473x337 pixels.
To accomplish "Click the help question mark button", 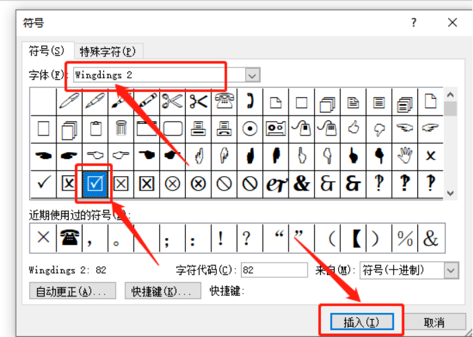I will [x=414, y=22].
